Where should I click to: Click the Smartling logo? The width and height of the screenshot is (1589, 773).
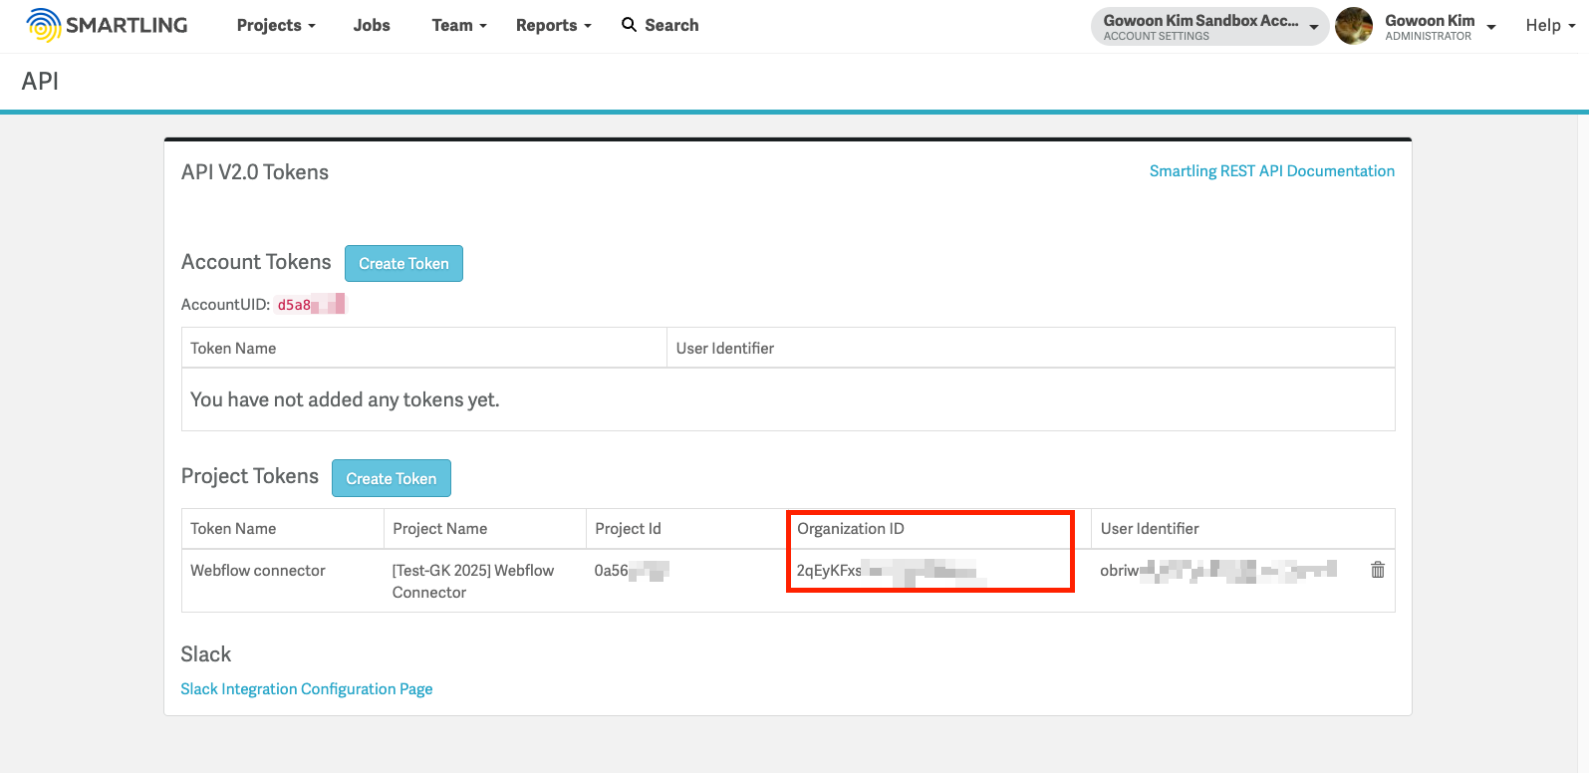tap(107, 25)
